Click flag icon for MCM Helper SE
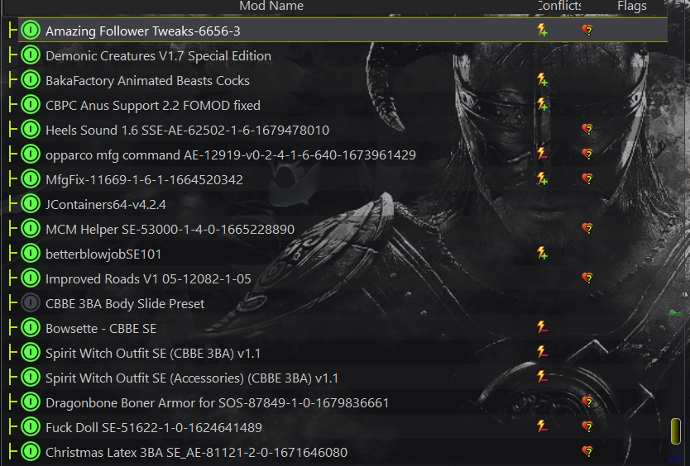690x466 pixels. click(587, 229)
